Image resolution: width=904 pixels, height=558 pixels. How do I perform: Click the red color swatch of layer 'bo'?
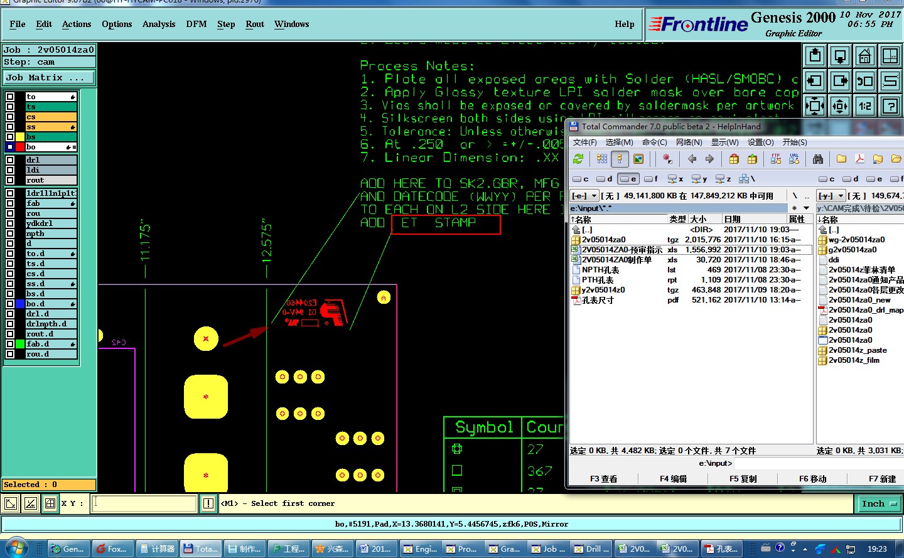20,147
